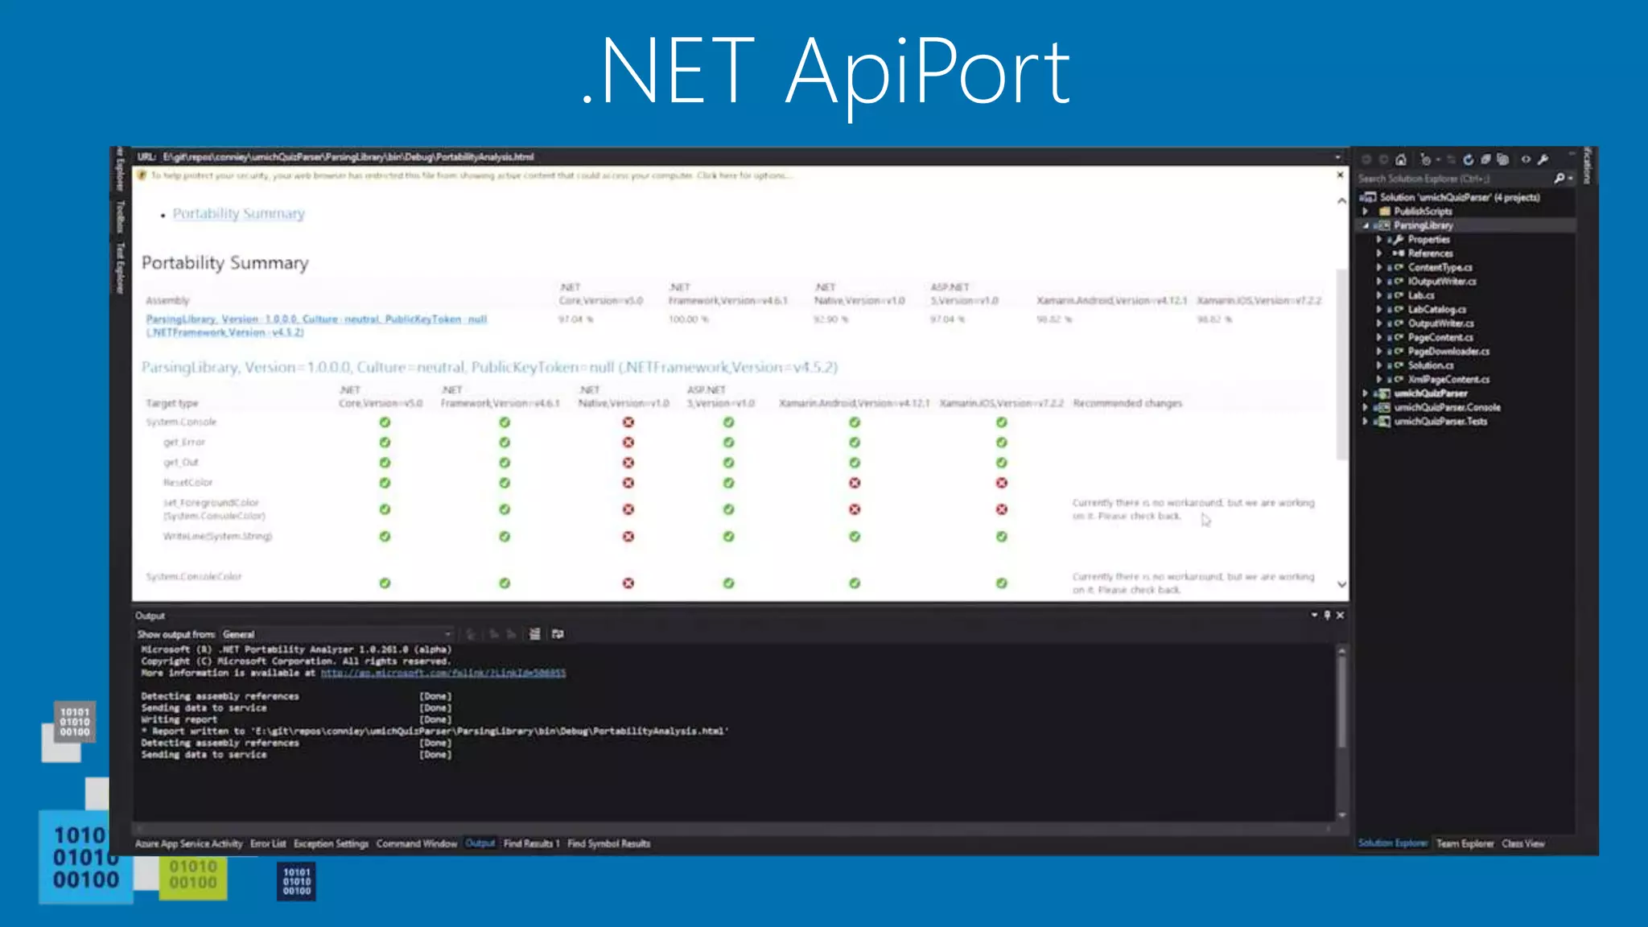Click the green check for get_Error under .NET Core
Viewport: 1648px width, 927px height.
[385, 443]
